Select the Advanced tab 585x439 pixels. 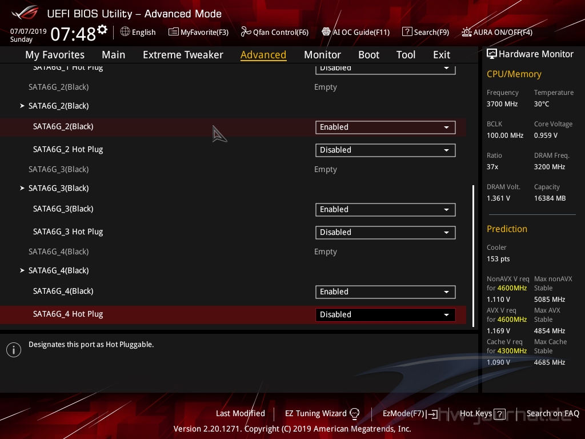click(263, 55)
